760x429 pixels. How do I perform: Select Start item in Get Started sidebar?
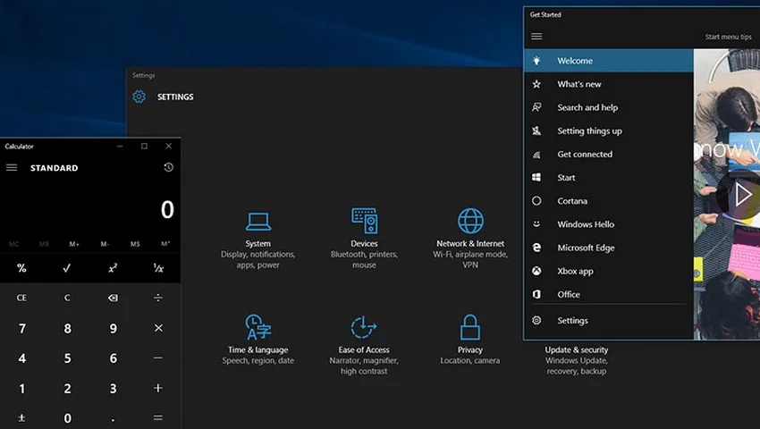point(609,178)
